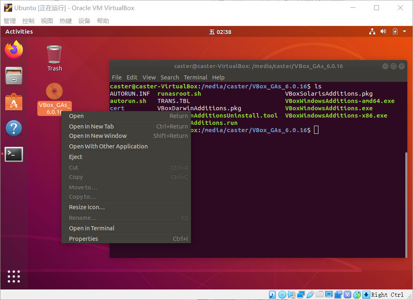
Task: Click the optical disk status icon
Action: (282, 295)
